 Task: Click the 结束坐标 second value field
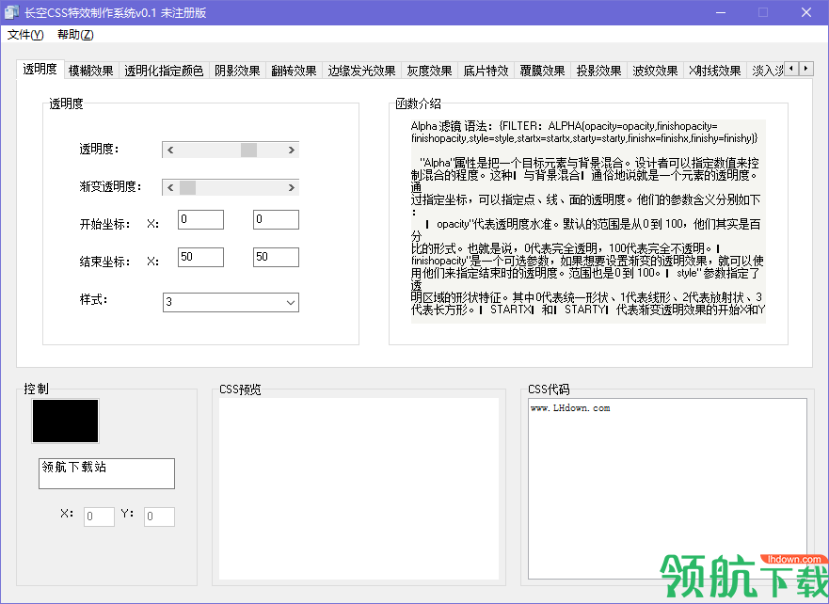(x=276, y=258)
